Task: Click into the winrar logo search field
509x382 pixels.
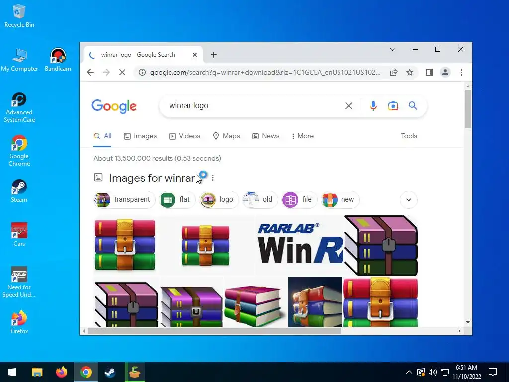Action: tap(253, 106)
